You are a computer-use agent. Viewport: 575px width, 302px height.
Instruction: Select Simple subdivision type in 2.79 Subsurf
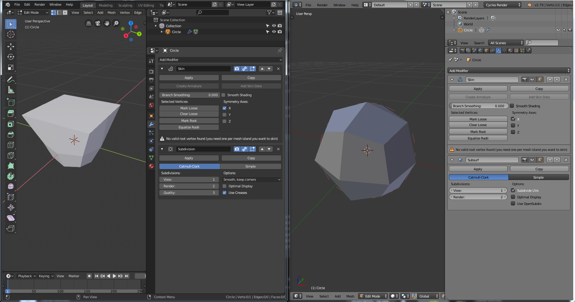click(x=538, y=177)
